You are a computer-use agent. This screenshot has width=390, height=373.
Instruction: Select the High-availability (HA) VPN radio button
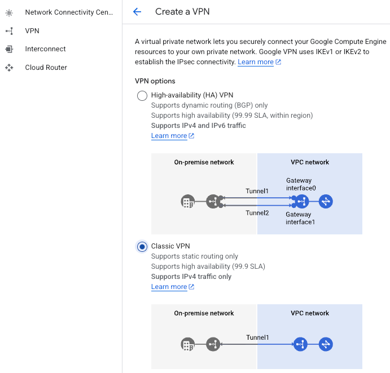pos(142,96)
